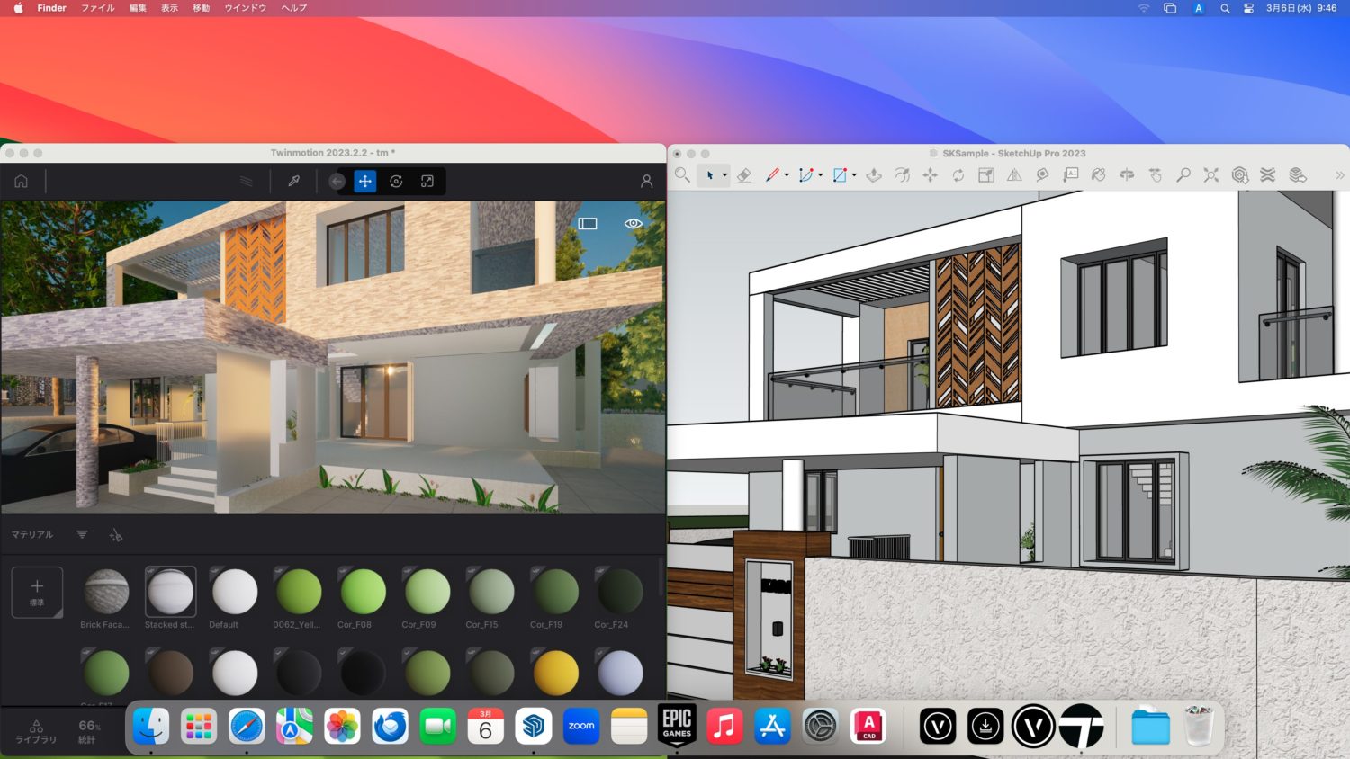Activate SketchUp's Push/Pull tool
The height and width of the screenshot is (759, 1350).
click(873, 175)
